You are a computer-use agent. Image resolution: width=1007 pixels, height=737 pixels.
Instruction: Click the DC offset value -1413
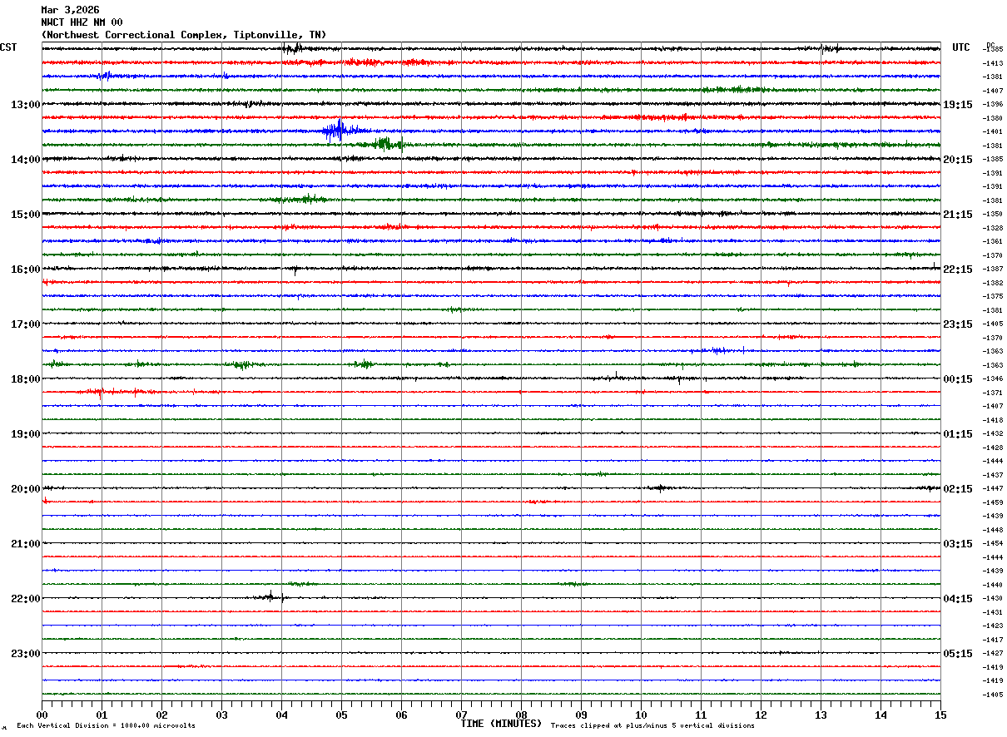992,63
